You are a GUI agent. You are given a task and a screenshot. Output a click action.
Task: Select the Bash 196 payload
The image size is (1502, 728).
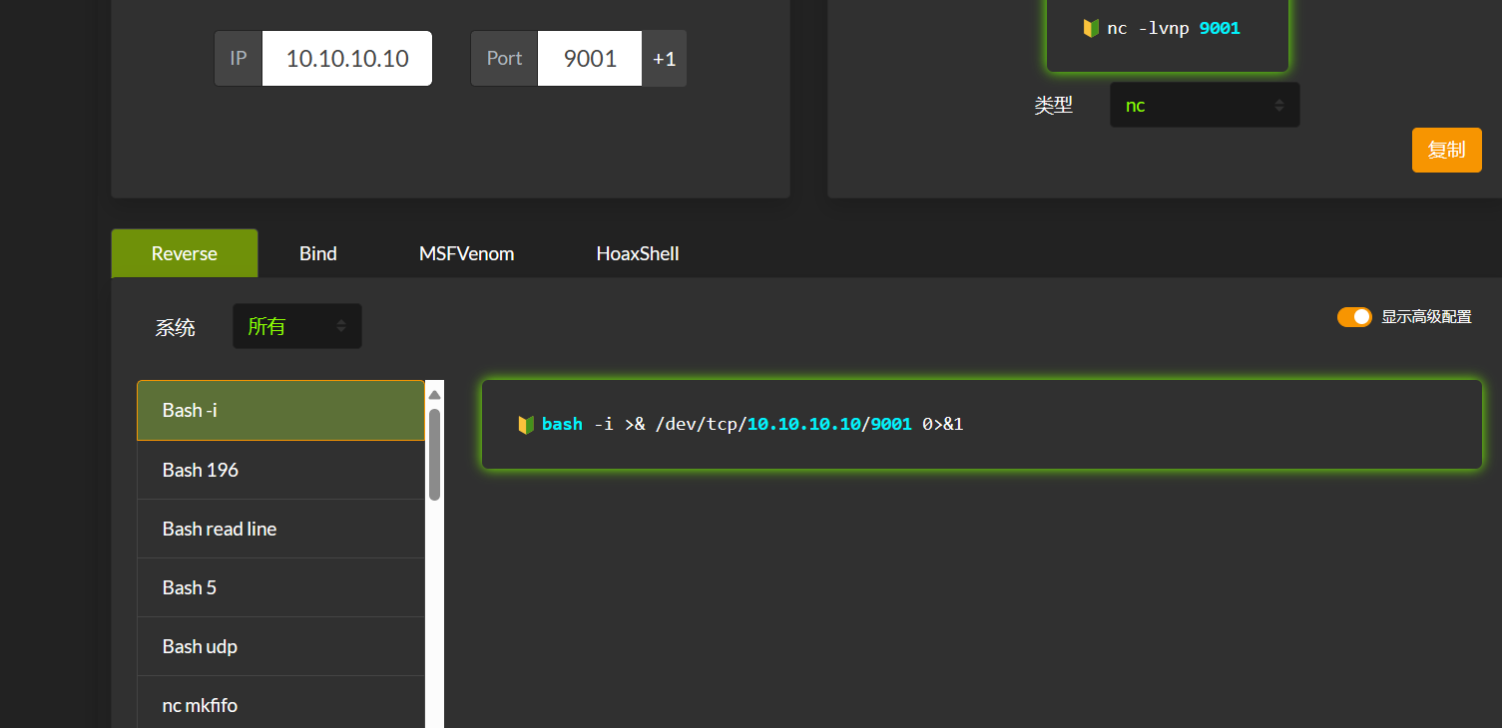(x=280, y=470)
